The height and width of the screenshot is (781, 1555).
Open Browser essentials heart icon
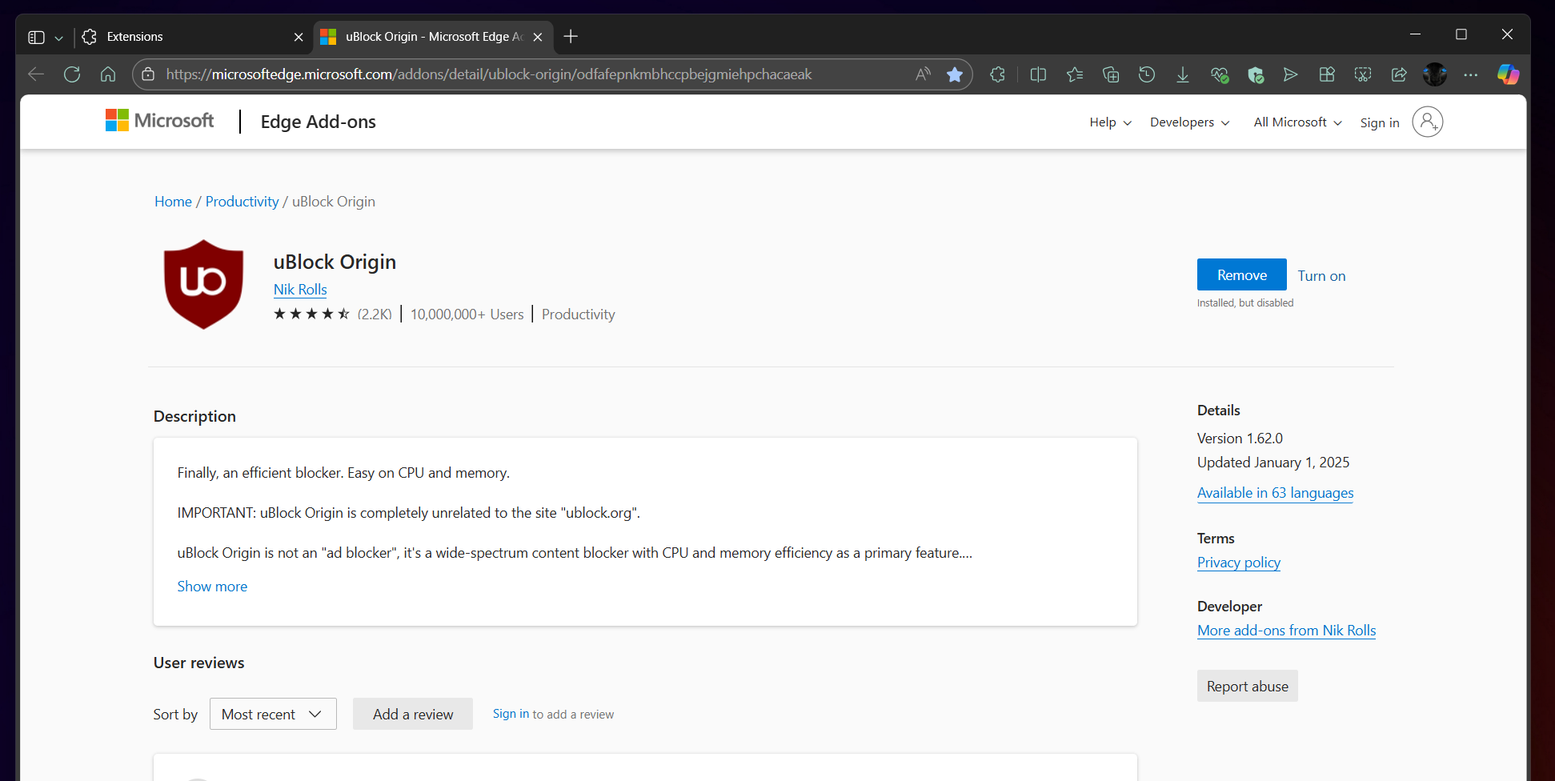1219,74
